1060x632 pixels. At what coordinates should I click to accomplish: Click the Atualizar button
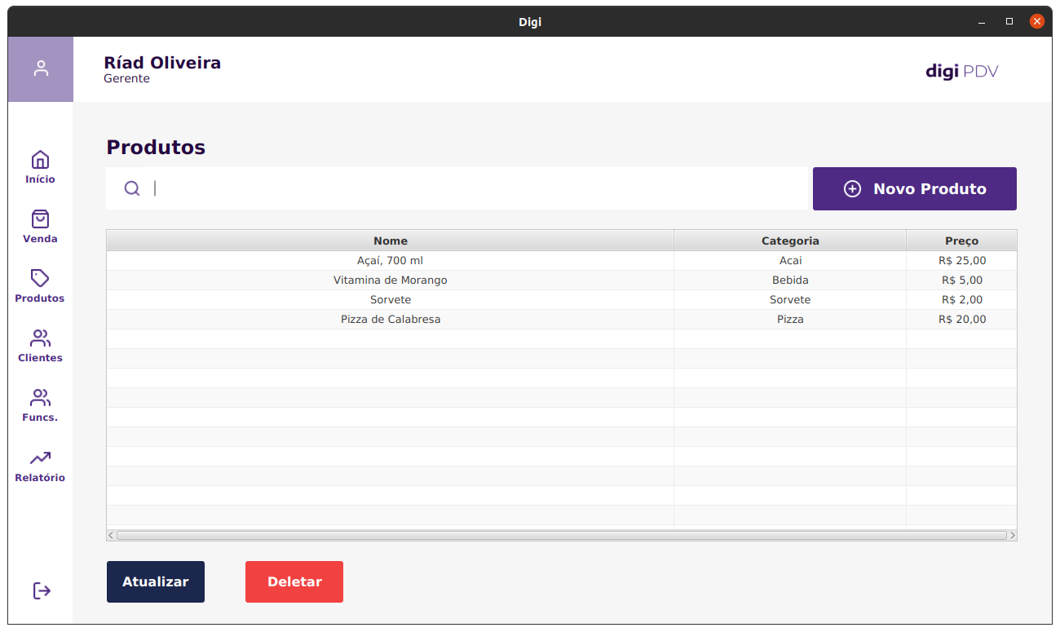click(156, 581)
